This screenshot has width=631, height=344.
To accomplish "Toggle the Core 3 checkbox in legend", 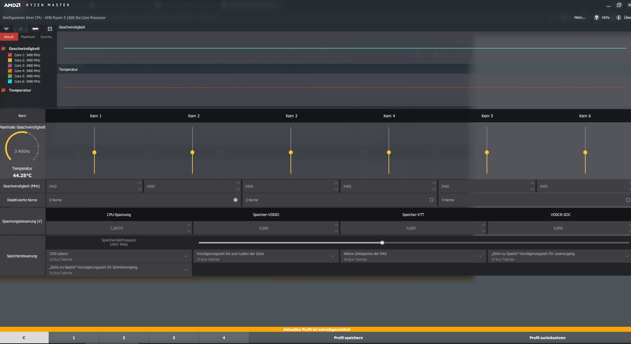I will pos(10,66).
